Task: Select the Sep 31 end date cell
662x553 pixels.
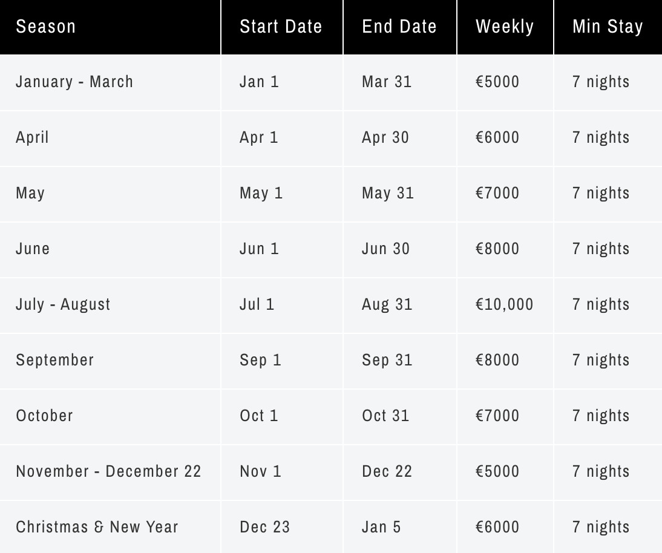Action: [387, 360]
